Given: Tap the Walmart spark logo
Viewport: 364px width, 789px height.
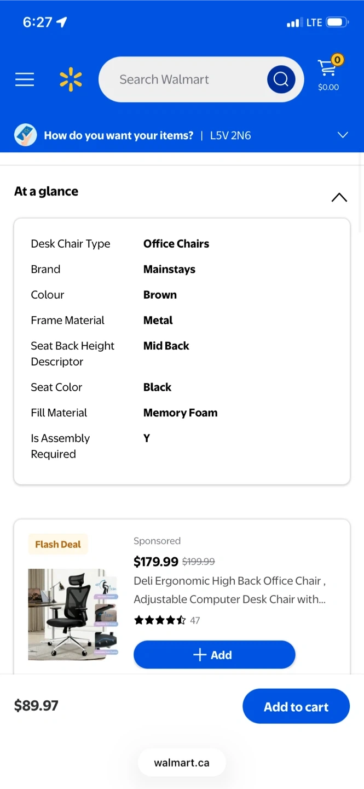Looking at the screenshot, I should tap(71, 79).
